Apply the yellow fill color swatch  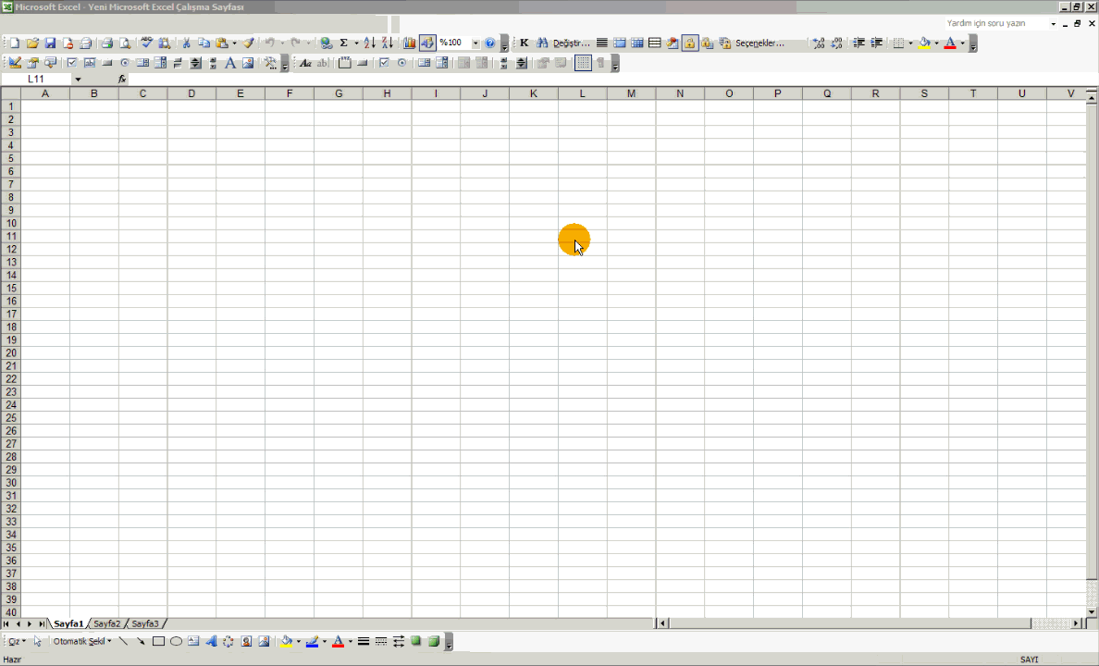coord(924,43)
